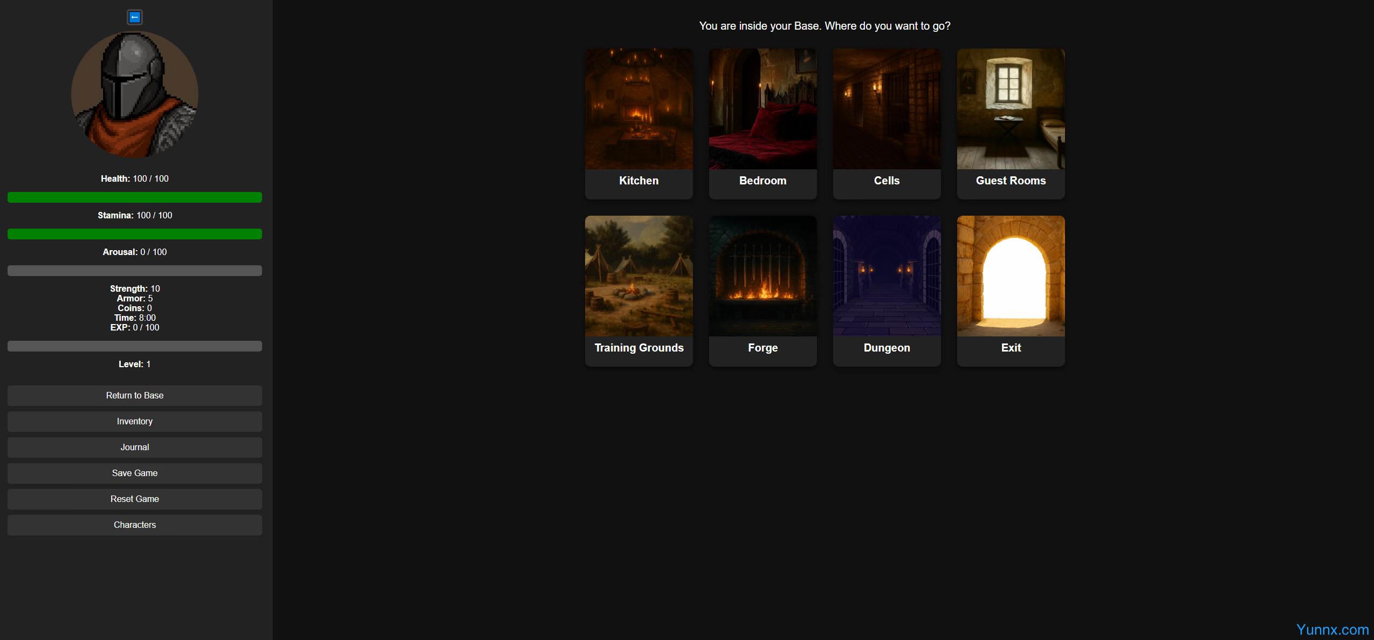Visit the Guest Rooms

(x=1011, y=123)
